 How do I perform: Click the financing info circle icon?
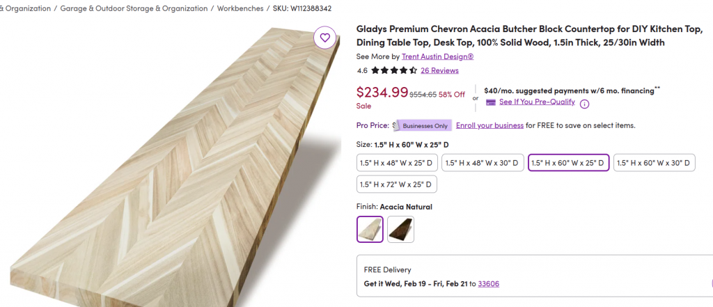pyautogui.click(x=584, y=104)
